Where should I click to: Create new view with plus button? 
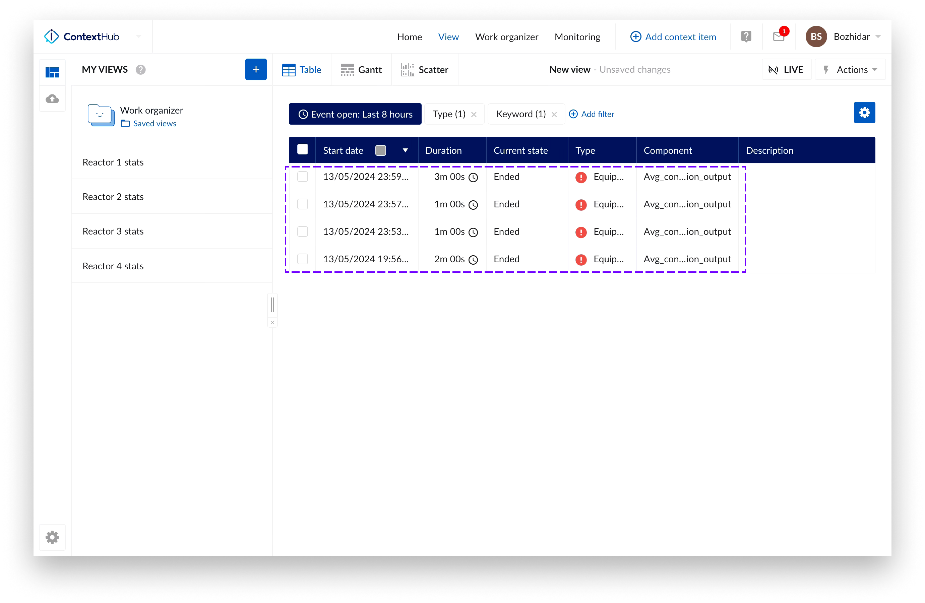pos(256,70)
